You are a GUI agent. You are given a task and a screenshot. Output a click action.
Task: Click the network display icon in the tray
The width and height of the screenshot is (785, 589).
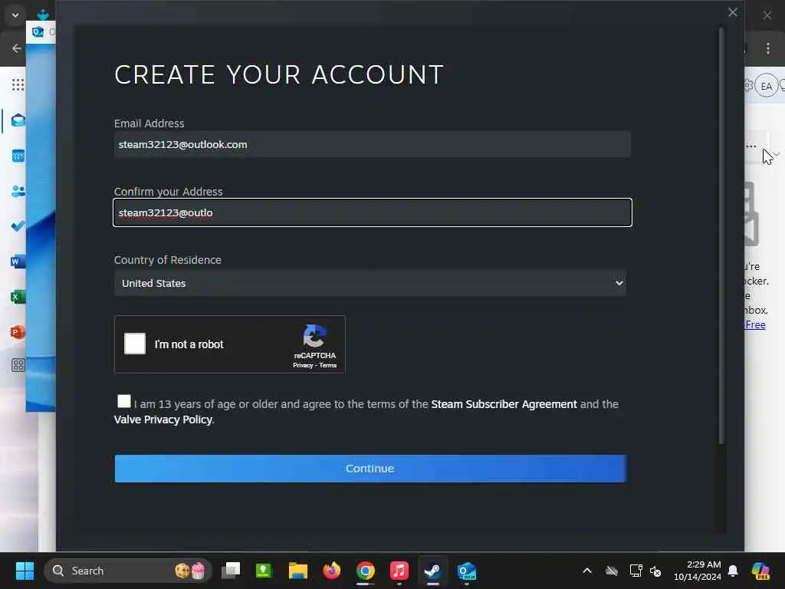pos(636,571)
